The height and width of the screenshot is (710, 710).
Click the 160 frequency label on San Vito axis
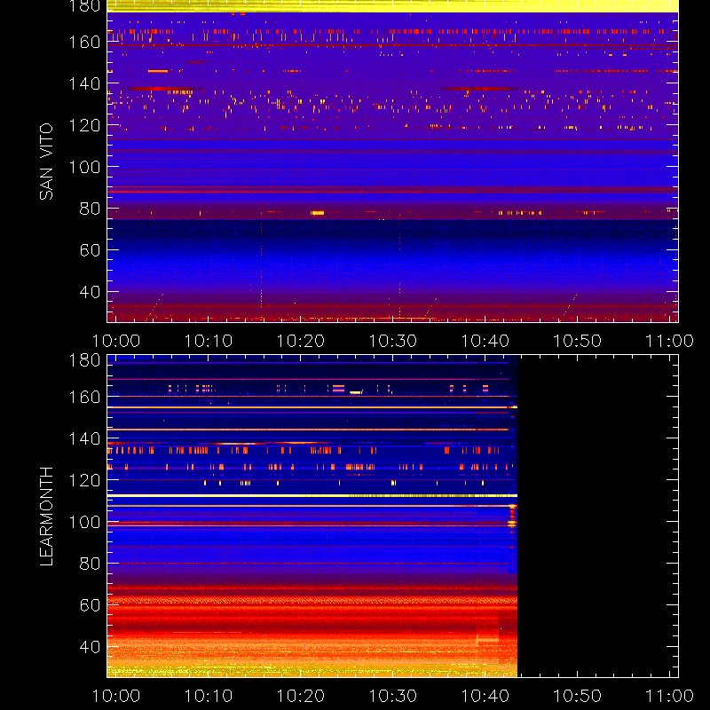pyautogui.click(x=84, y=42)
